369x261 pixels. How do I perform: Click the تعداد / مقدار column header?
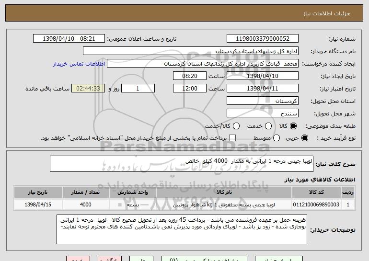pyautogui.click(x=85, y=193)
